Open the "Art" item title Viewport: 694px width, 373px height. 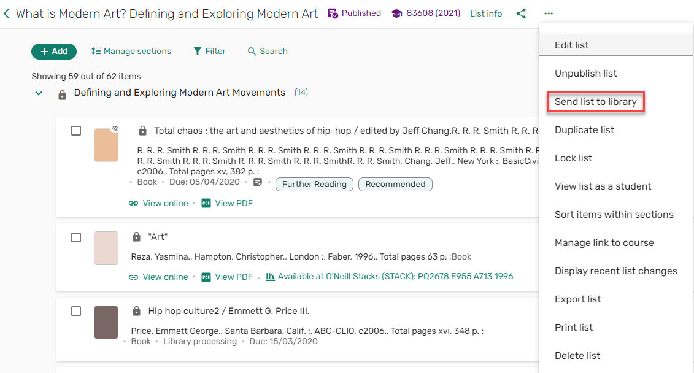click(158, 237)
